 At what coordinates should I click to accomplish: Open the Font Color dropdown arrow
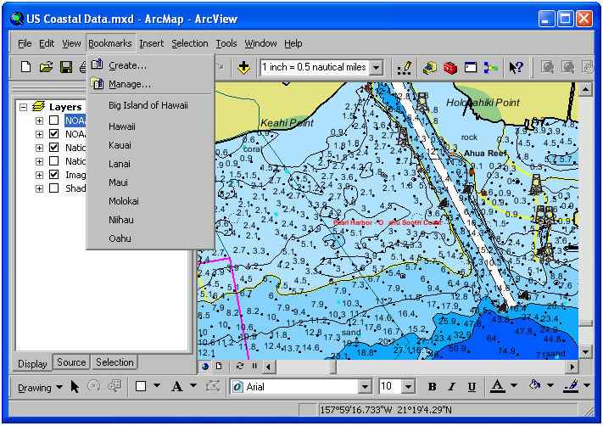(x=514, y=385)
